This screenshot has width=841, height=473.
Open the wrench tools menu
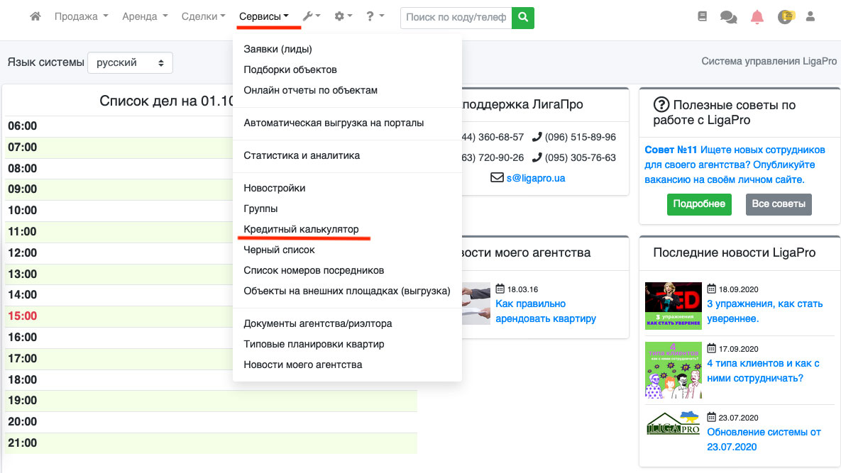(311, 16)
